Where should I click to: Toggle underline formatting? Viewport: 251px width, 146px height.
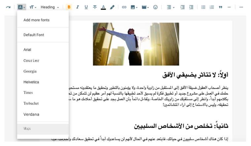86,7
